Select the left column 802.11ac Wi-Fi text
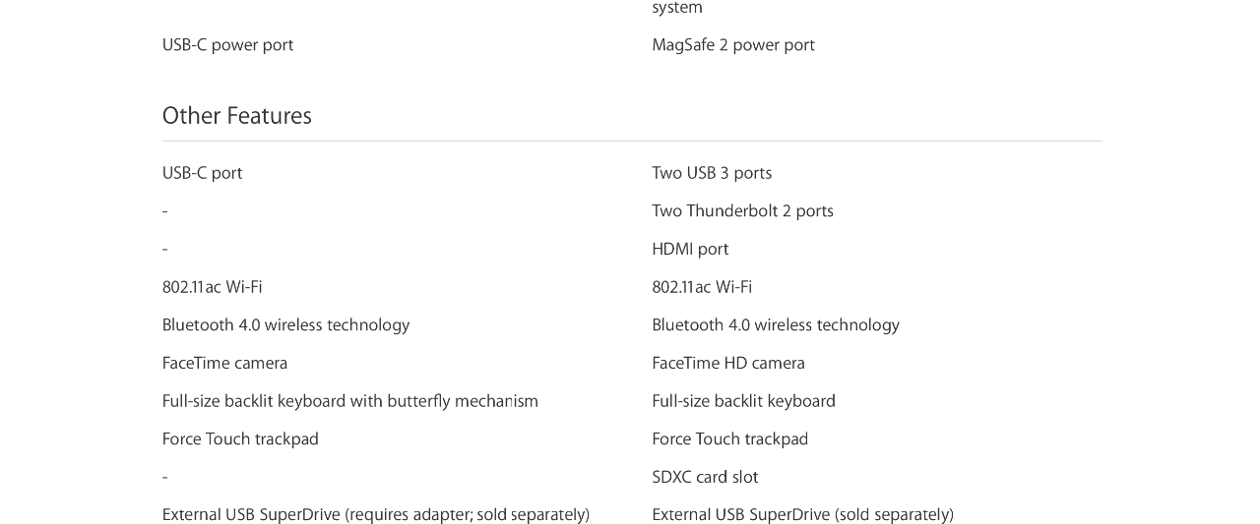Image resolution: width=1260 pixels, height=524 pixels. [x=212, y=287]
